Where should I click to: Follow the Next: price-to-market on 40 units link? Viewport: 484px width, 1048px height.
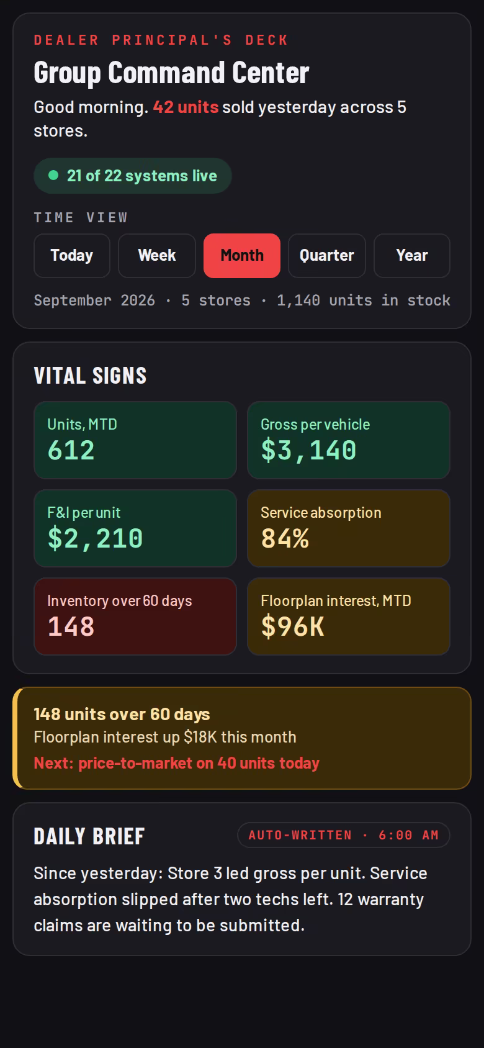tap(176, 763)
